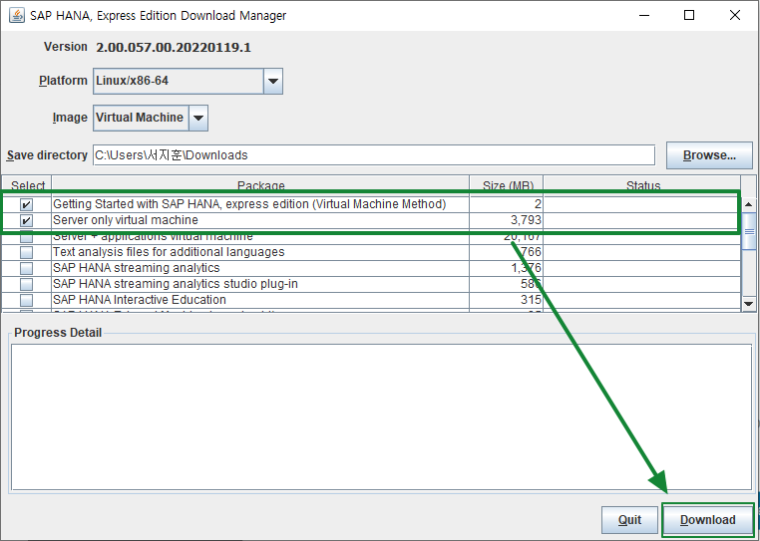Uncheck Server only virtual machine package

click(26, 220)
